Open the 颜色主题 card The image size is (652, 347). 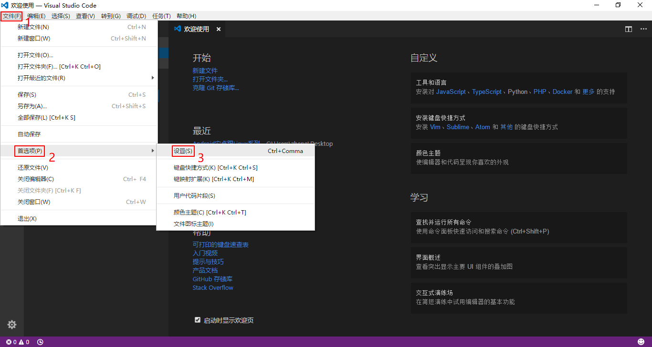click(519, 158)
